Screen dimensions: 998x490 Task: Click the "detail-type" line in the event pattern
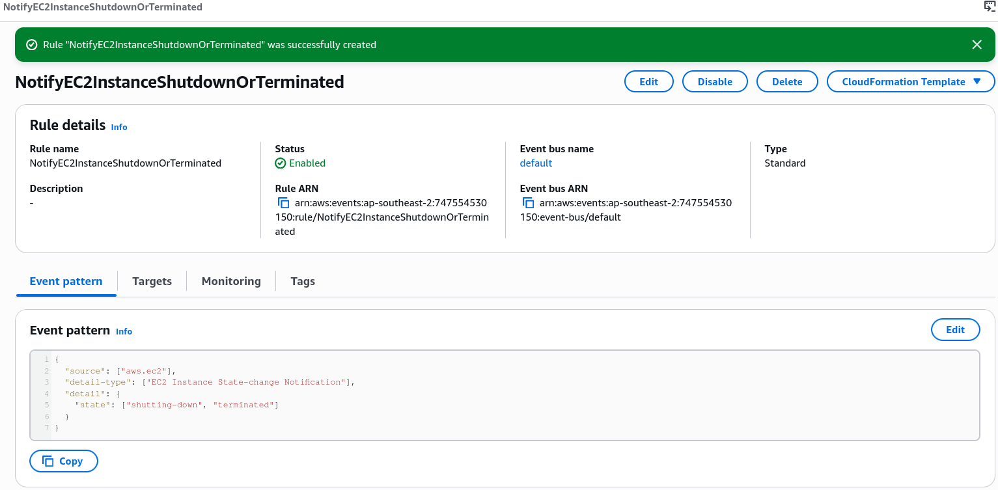[x=210, y=382]
